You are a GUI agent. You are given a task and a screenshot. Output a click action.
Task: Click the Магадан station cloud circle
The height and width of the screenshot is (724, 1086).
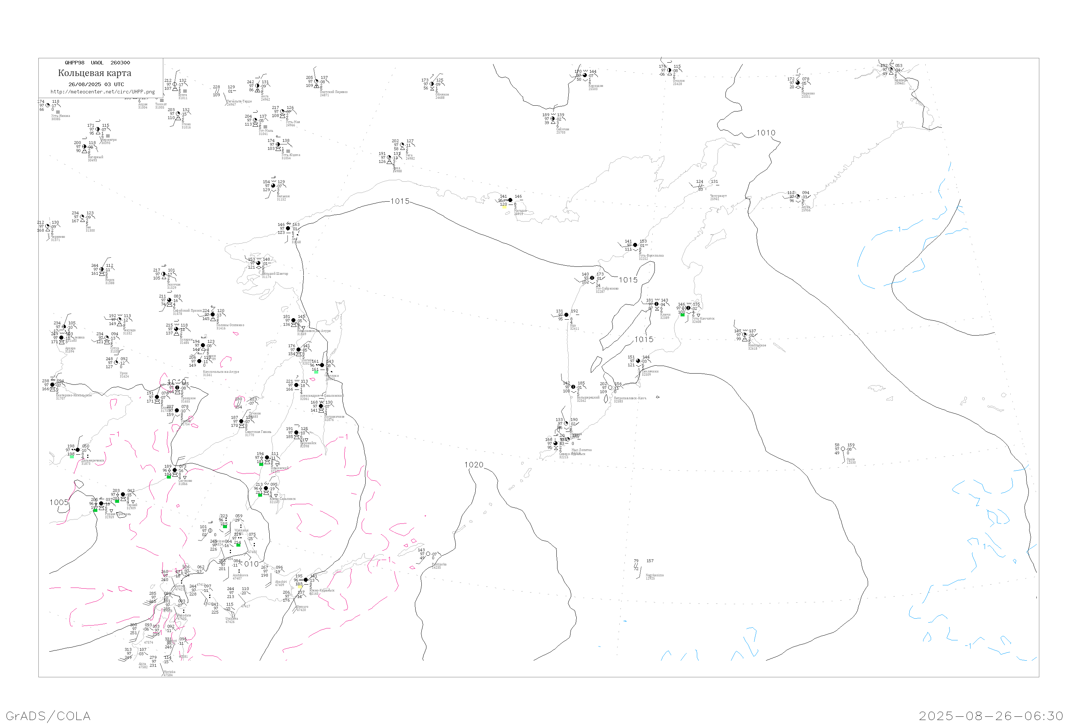point(510,201)
